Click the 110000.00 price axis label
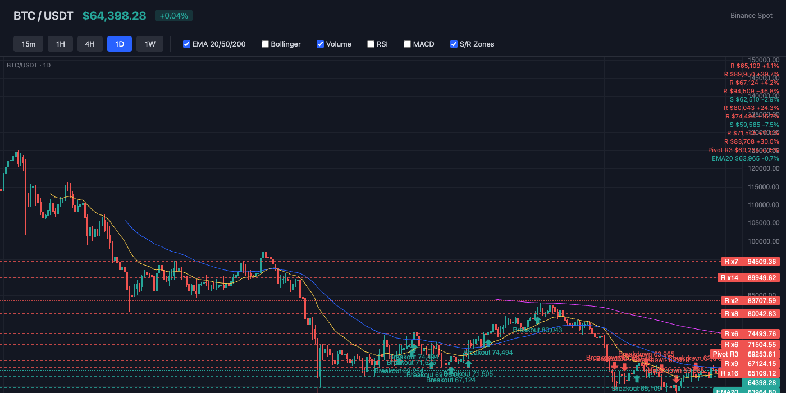The image size is (786, 393). click(x=764, y=205)
